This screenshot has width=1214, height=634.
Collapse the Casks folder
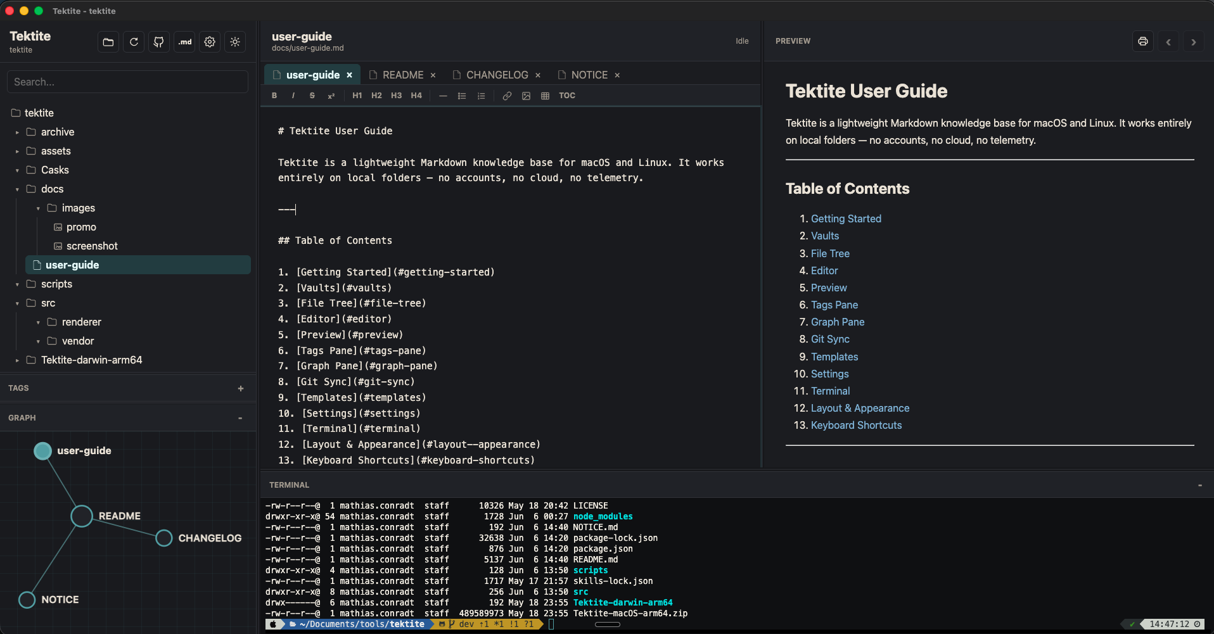point(17,170)
